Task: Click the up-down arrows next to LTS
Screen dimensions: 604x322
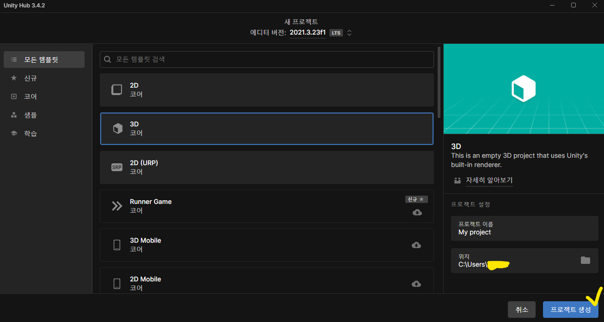Action: 349,33
